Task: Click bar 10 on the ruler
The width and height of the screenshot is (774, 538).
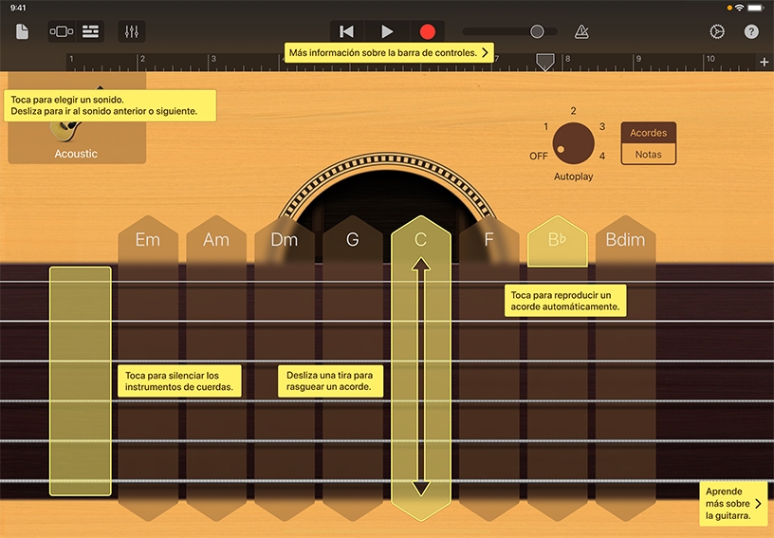Action: [710, 59]
